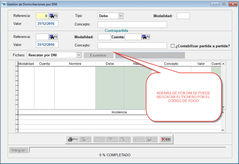The image size is (239, 164).
Task: Open the Contrapartida Referencia F2 lookup
Action: [54, 37]
